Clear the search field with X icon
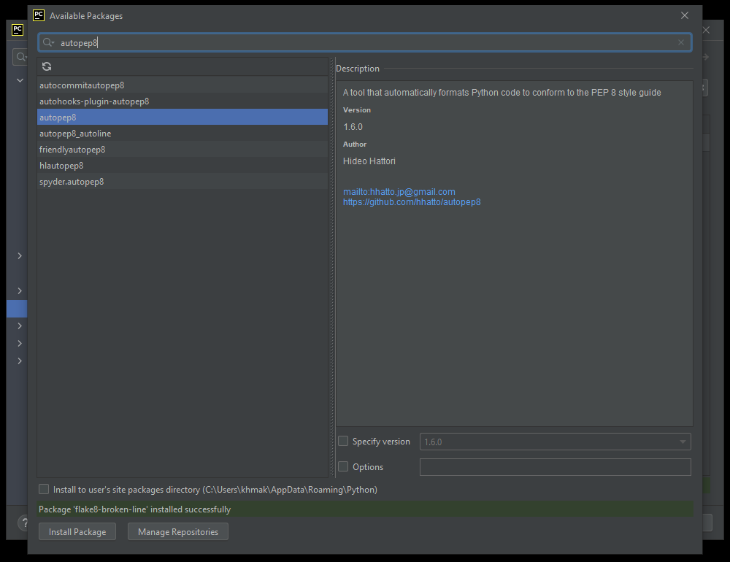The image size is (730, 562). click(x=680, y=43)
